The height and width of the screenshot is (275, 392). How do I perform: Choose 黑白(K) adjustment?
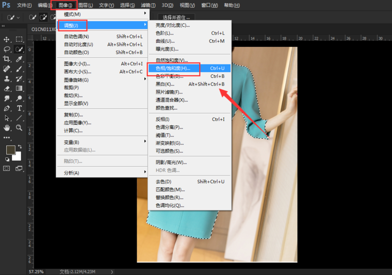(x=189, y=84)
